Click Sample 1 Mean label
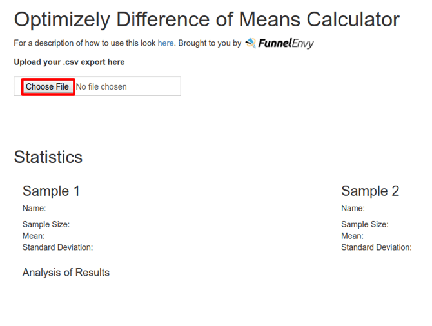Image resolution: width=432 pixels, height=326 pixels. 34,236
